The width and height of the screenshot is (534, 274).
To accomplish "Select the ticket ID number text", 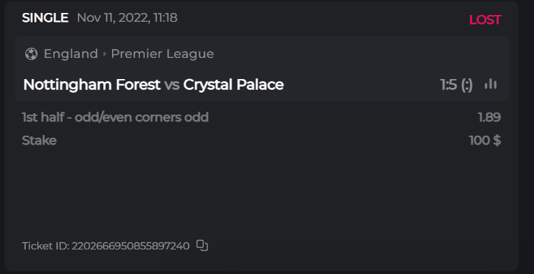I will click(x=130, y=245).
